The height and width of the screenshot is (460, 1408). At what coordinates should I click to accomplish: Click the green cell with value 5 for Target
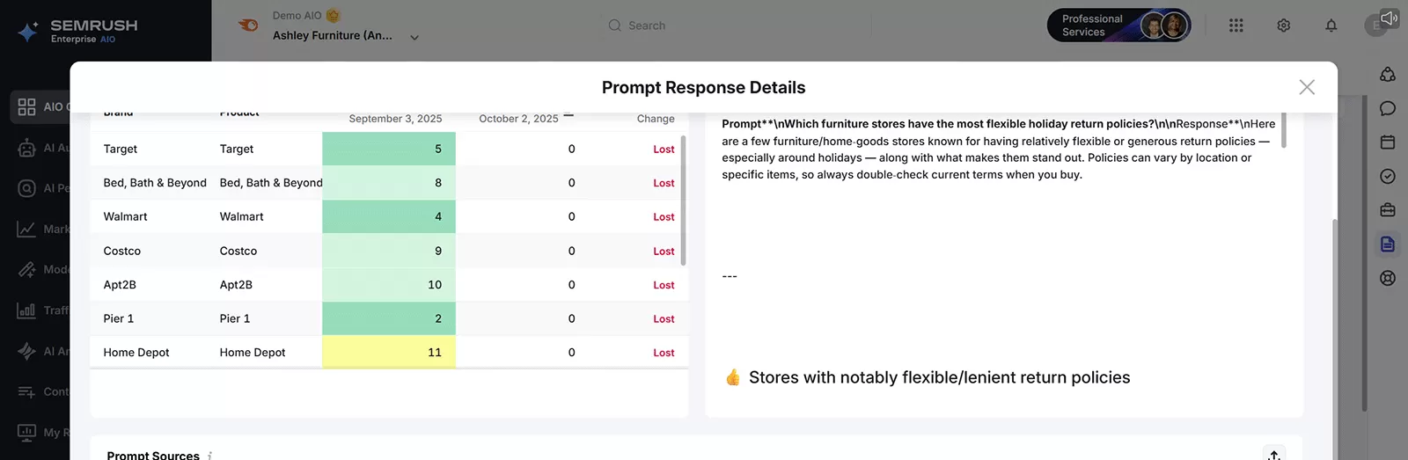point(389,149)
